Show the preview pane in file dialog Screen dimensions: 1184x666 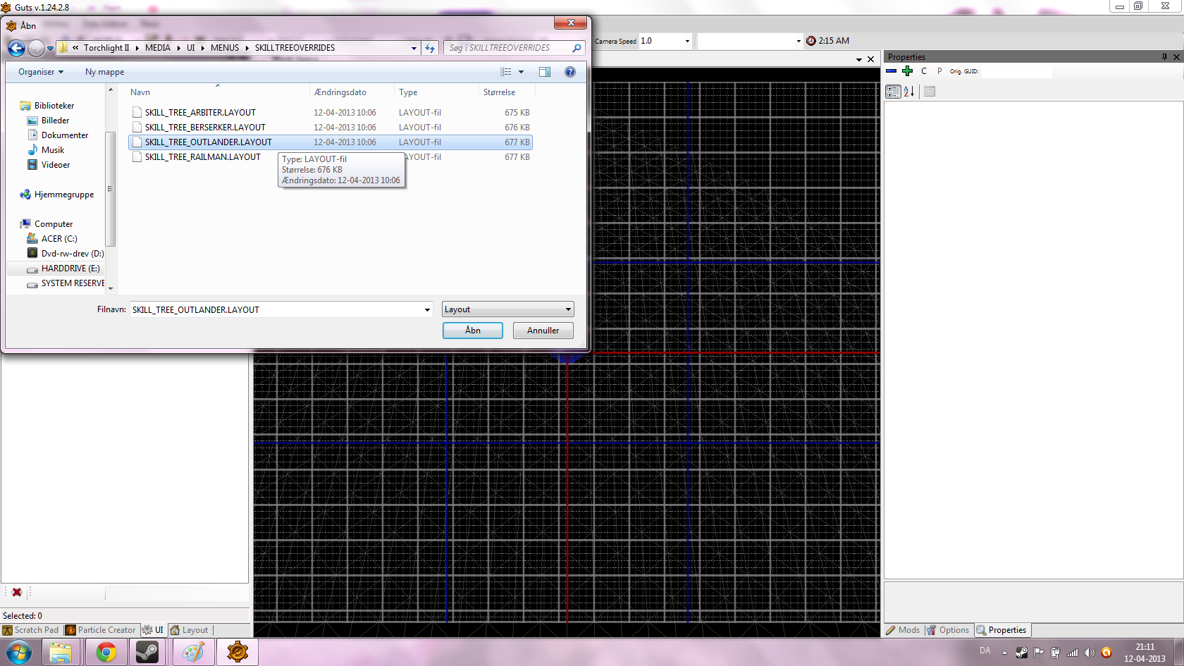pos(545,72)
